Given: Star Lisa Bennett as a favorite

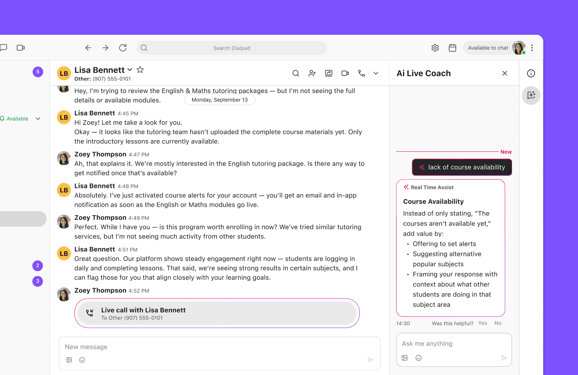Looking at the screenshot, I should coord(140,70).
